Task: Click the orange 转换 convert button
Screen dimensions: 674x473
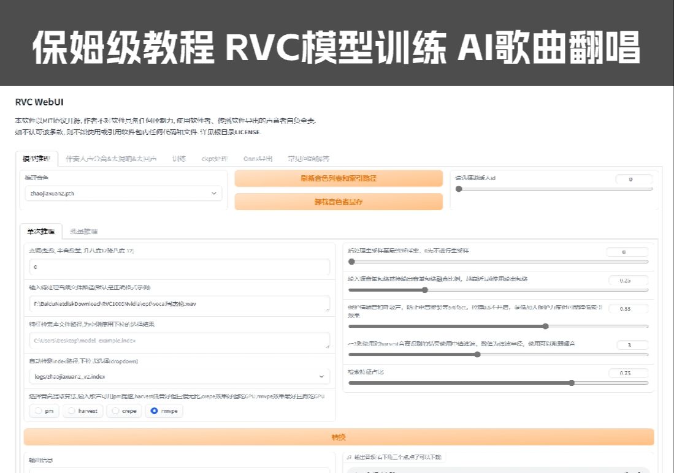Action: click(339, 437)
